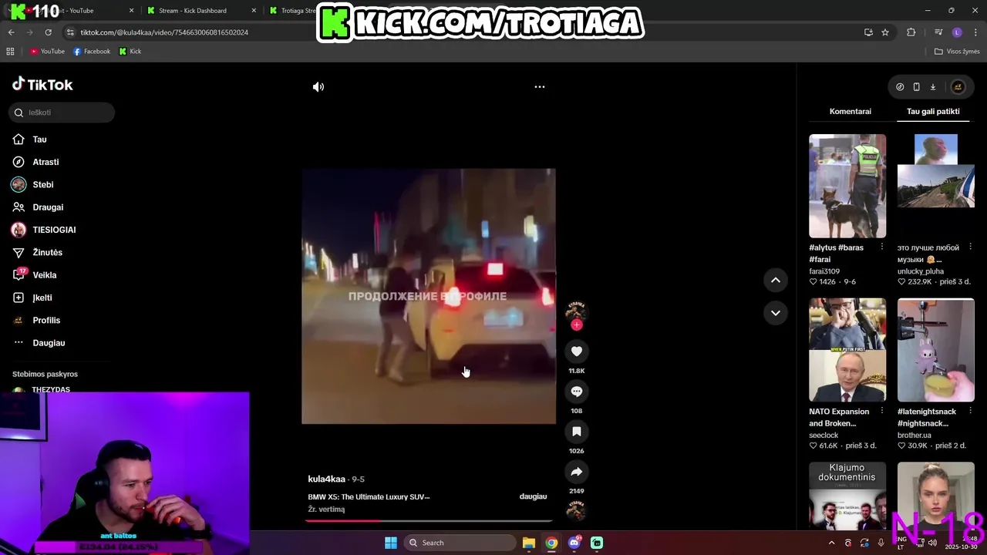Seek on the red video progress bar
Screen dimensions: 987x555
tap(428, 521)
